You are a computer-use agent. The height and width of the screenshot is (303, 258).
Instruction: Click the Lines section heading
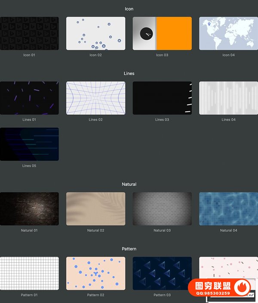(129, 73)
